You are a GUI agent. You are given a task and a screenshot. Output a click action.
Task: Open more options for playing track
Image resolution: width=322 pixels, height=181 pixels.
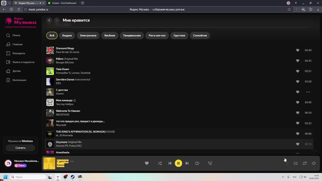[x=72, y=161]
